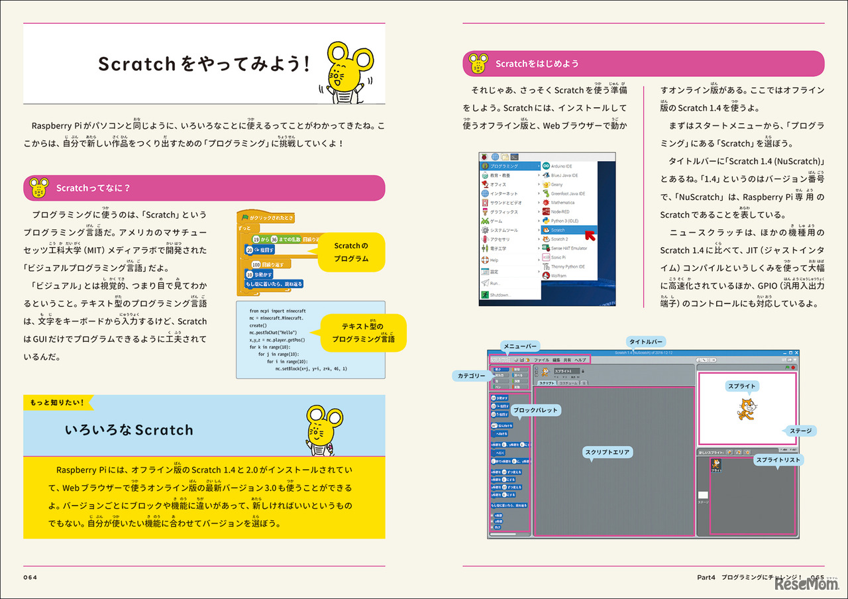Expand the グラフィックス menu category
The width and height of the screenshot is (848, 599).
(x=510, y=212)
